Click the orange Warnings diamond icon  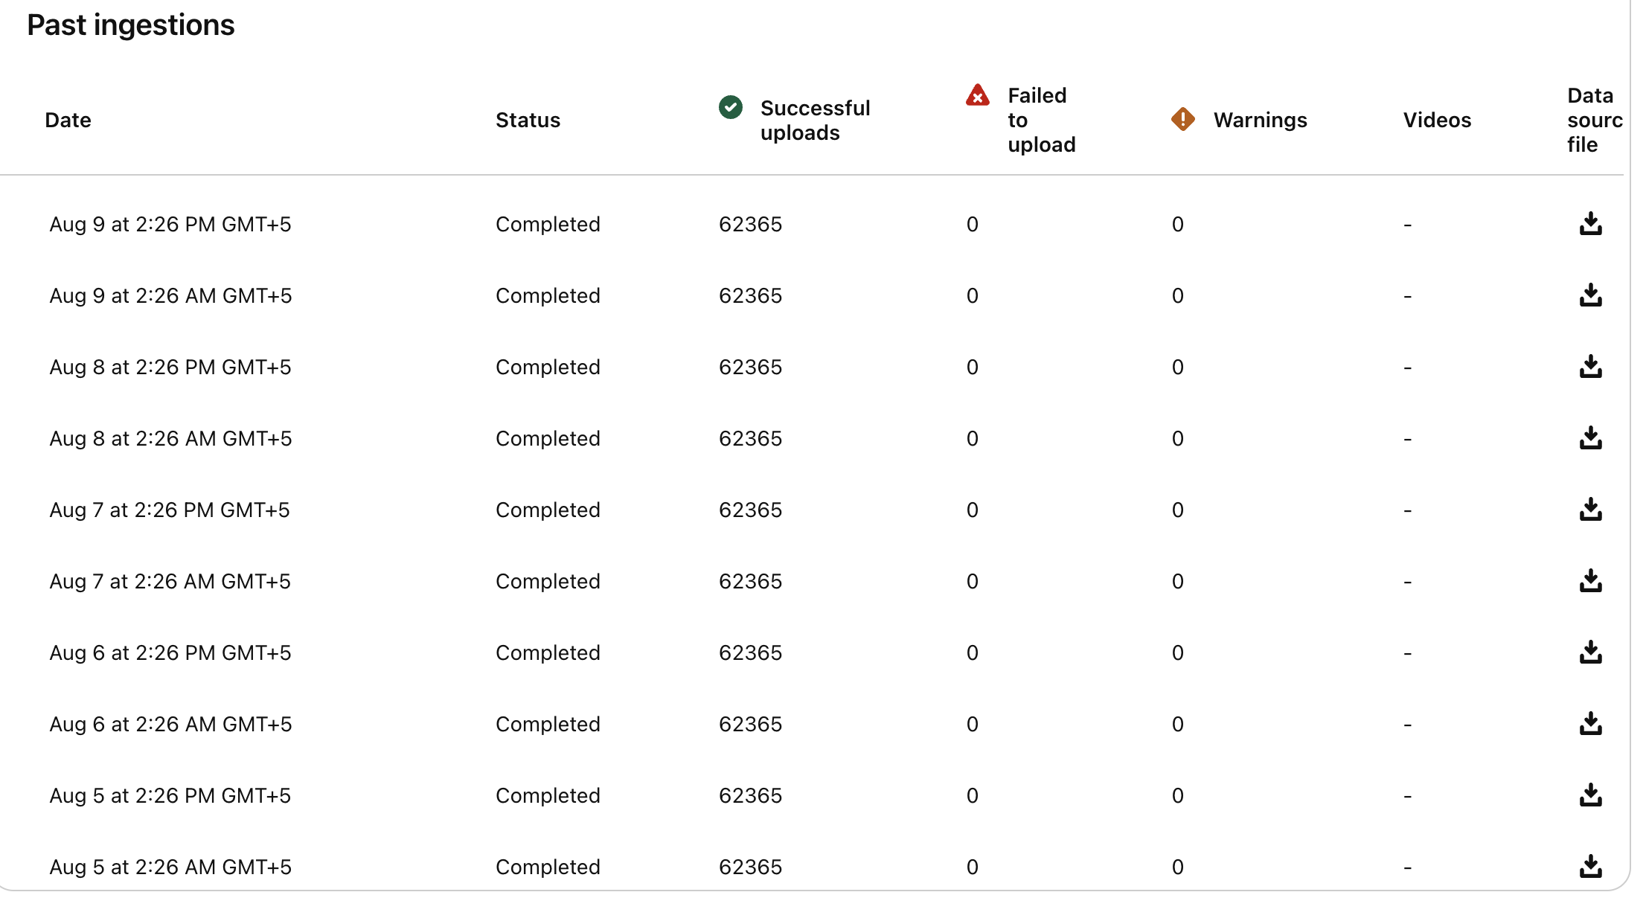[1182, 119]
